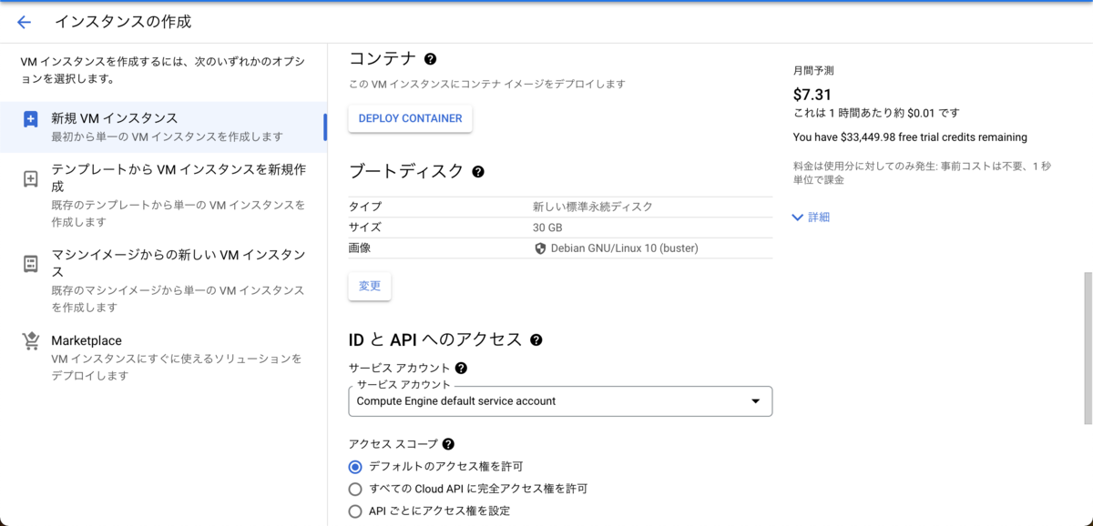The width and height of the screenshot is (1093, 526).
Task: Click the タイプ row label
Action: 365,207
